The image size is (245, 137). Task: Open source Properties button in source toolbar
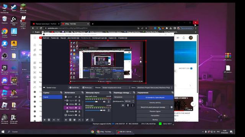tap(74, 88)
